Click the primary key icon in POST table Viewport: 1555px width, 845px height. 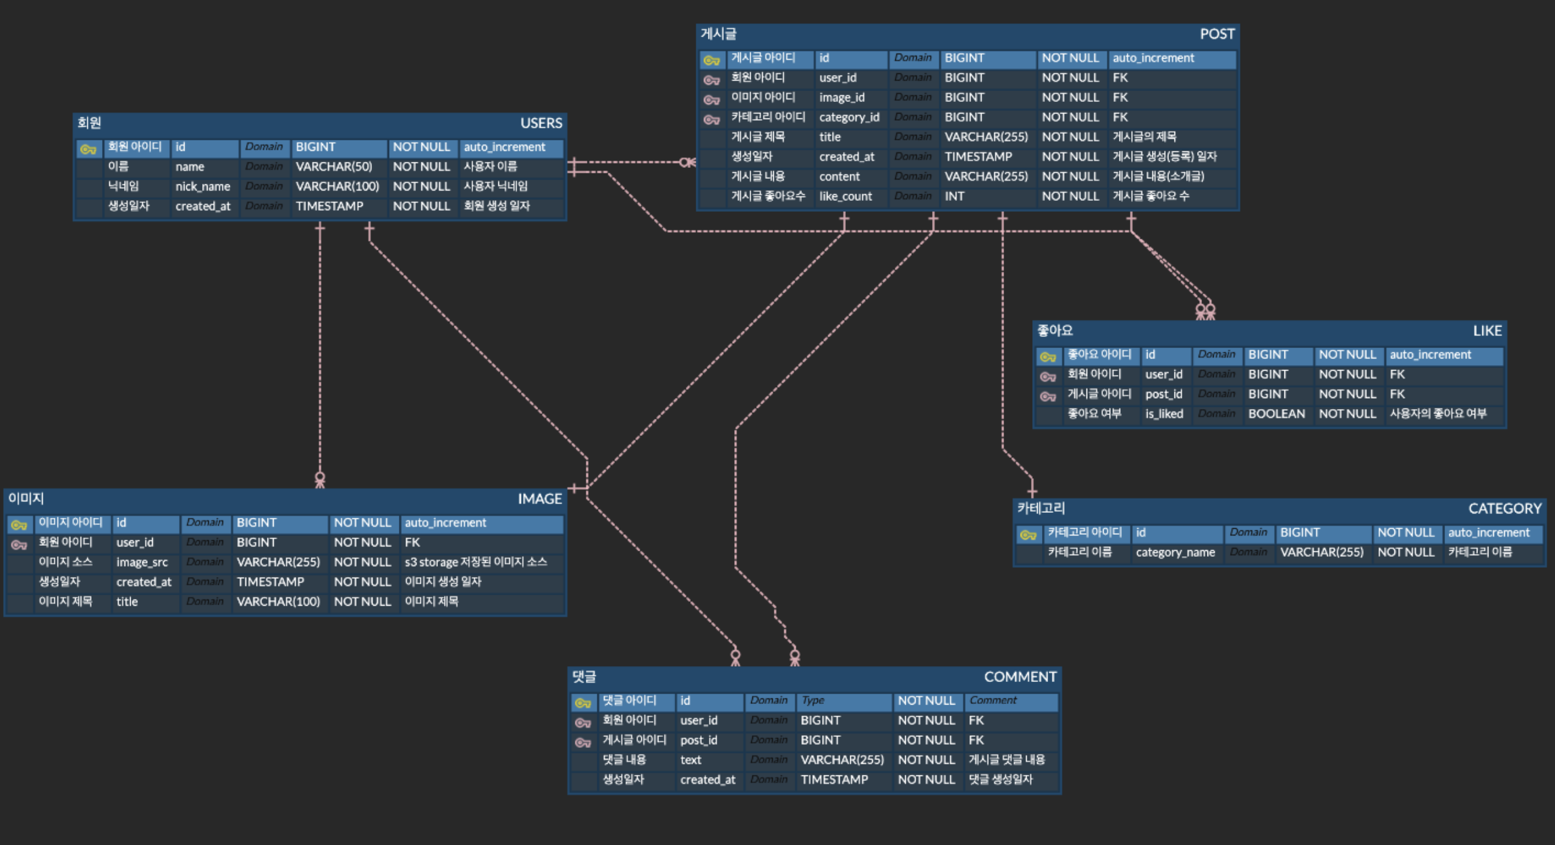pyautogui.click(x=712, y=60)
